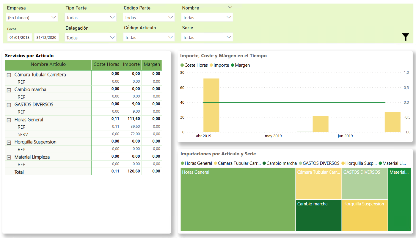Click the end date field 31/12/2020
The width and height of the screenshot is (416, 238).
click(x=46, y=38)
